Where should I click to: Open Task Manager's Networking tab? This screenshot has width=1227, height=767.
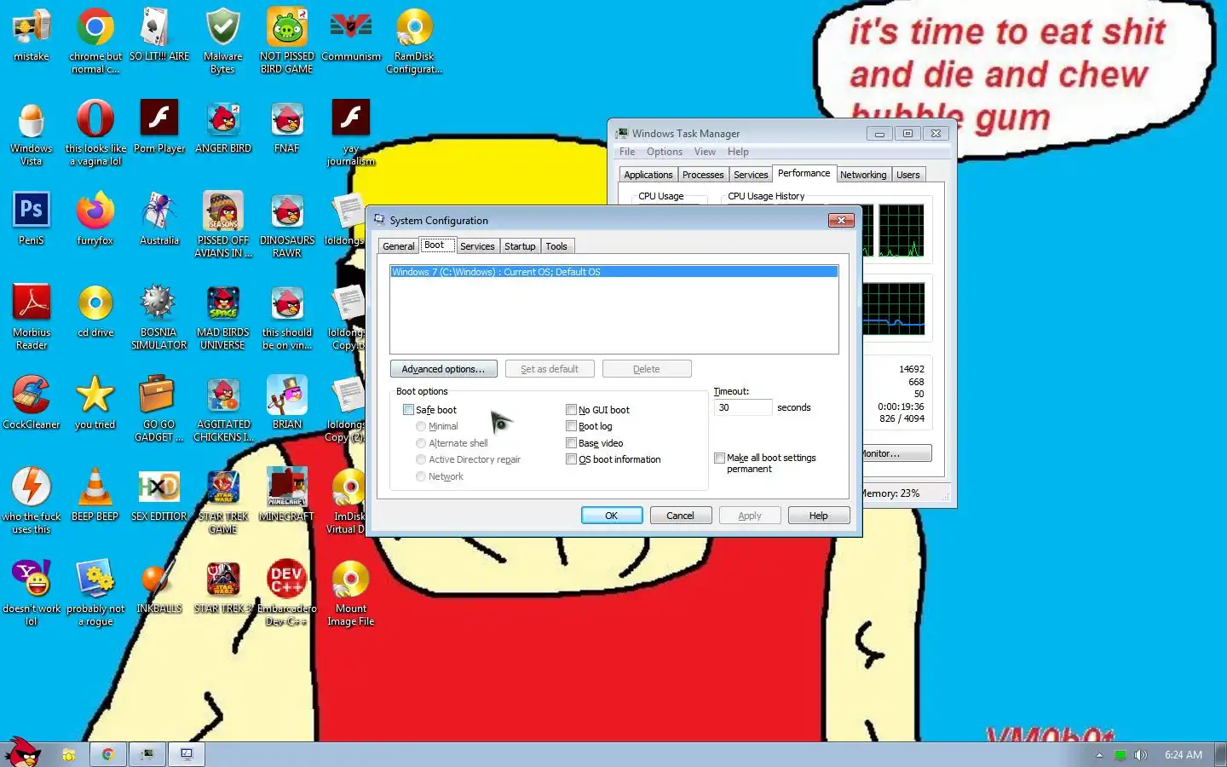(x=863, y=175)
